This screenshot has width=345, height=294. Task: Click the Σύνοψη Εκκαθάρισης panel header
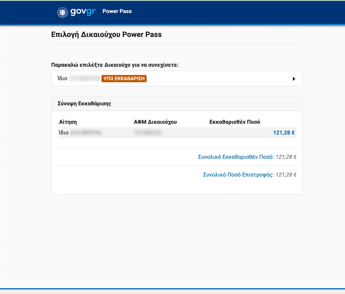pos(177,104)
